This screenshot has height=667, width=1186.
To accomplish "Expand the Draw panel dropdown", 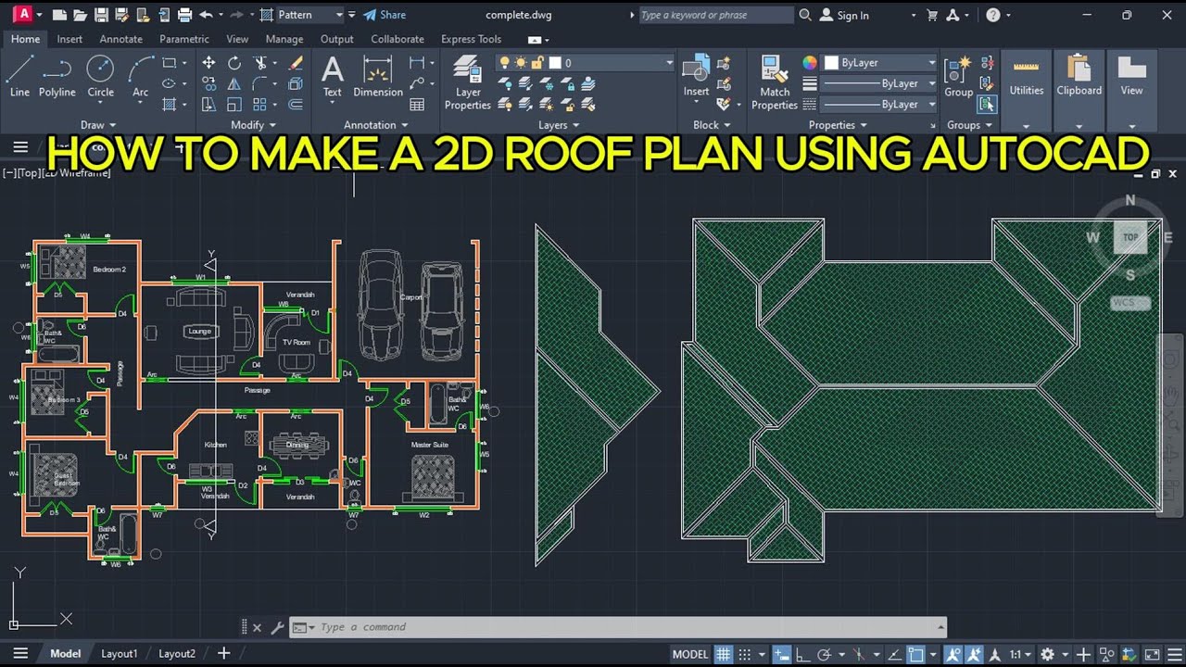I will [x=99, y=125].
